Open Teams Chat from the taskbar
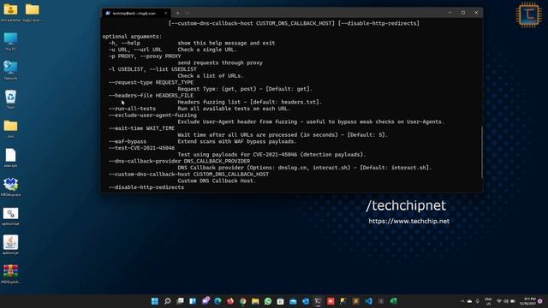Screen dimensions: 548x308 205,301
